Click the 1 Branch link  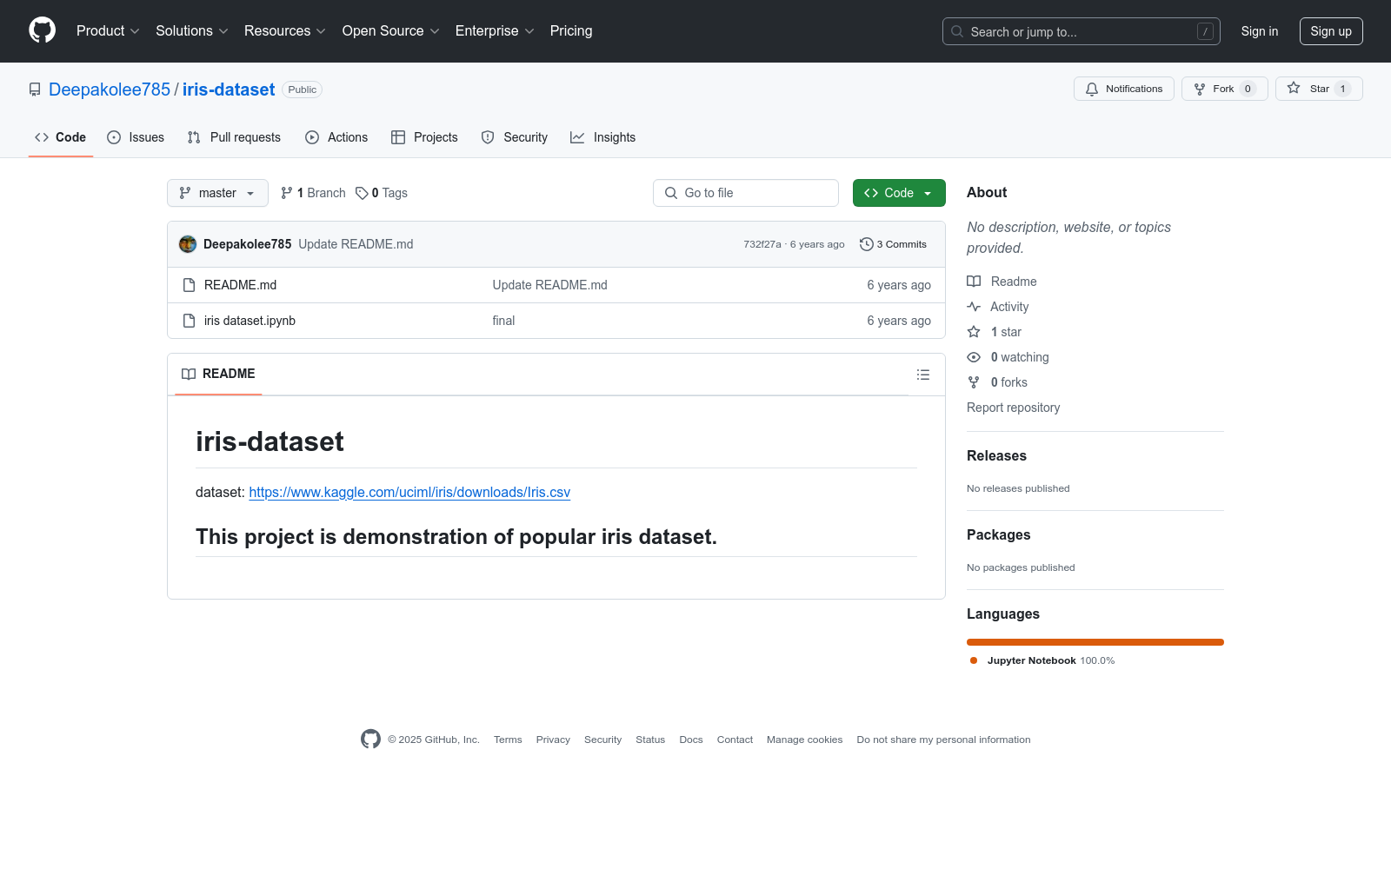(x=313, y=193)
